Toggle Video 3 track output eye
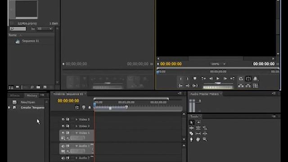Viewport: 288px width, 162px height. 63,120
